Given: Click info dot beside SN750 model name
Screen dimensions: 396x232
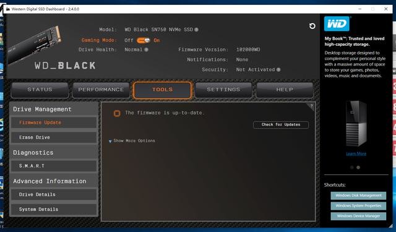Looking at the screenshot, I should click(x=196, y=30).
